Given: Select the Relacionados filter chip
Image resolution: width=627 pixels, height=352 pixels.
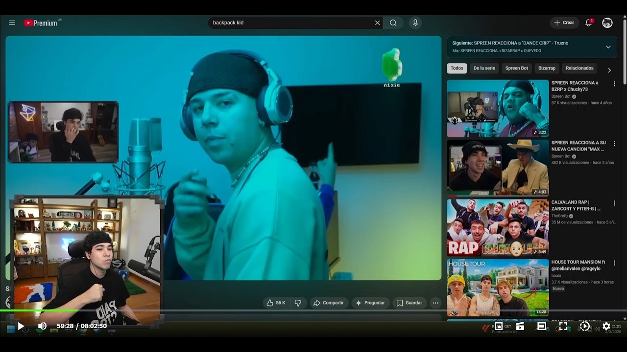Looking at the screenshot, I should pyautogui.click(x=579, y=68).
